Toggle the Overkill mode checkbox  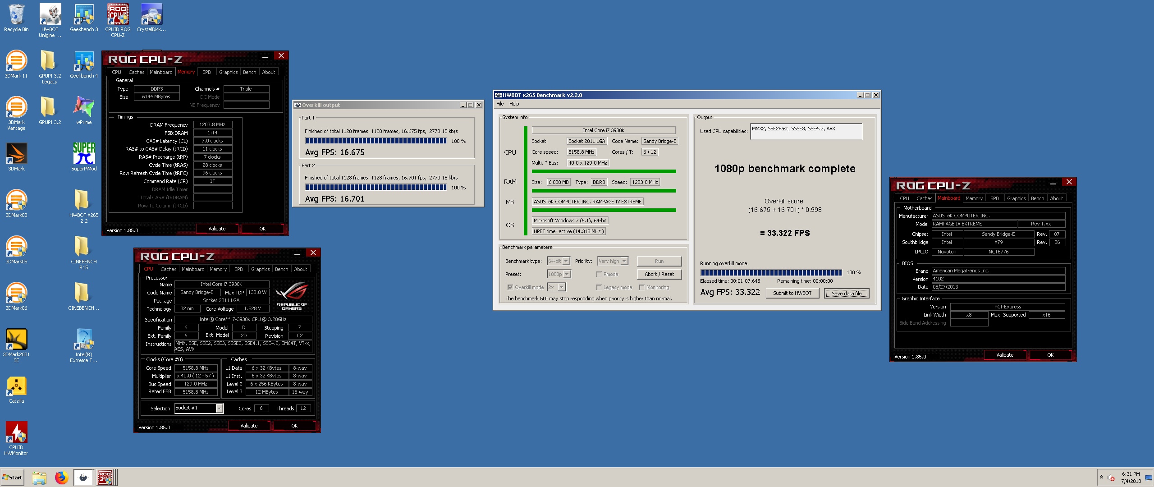tap(510, 287)
